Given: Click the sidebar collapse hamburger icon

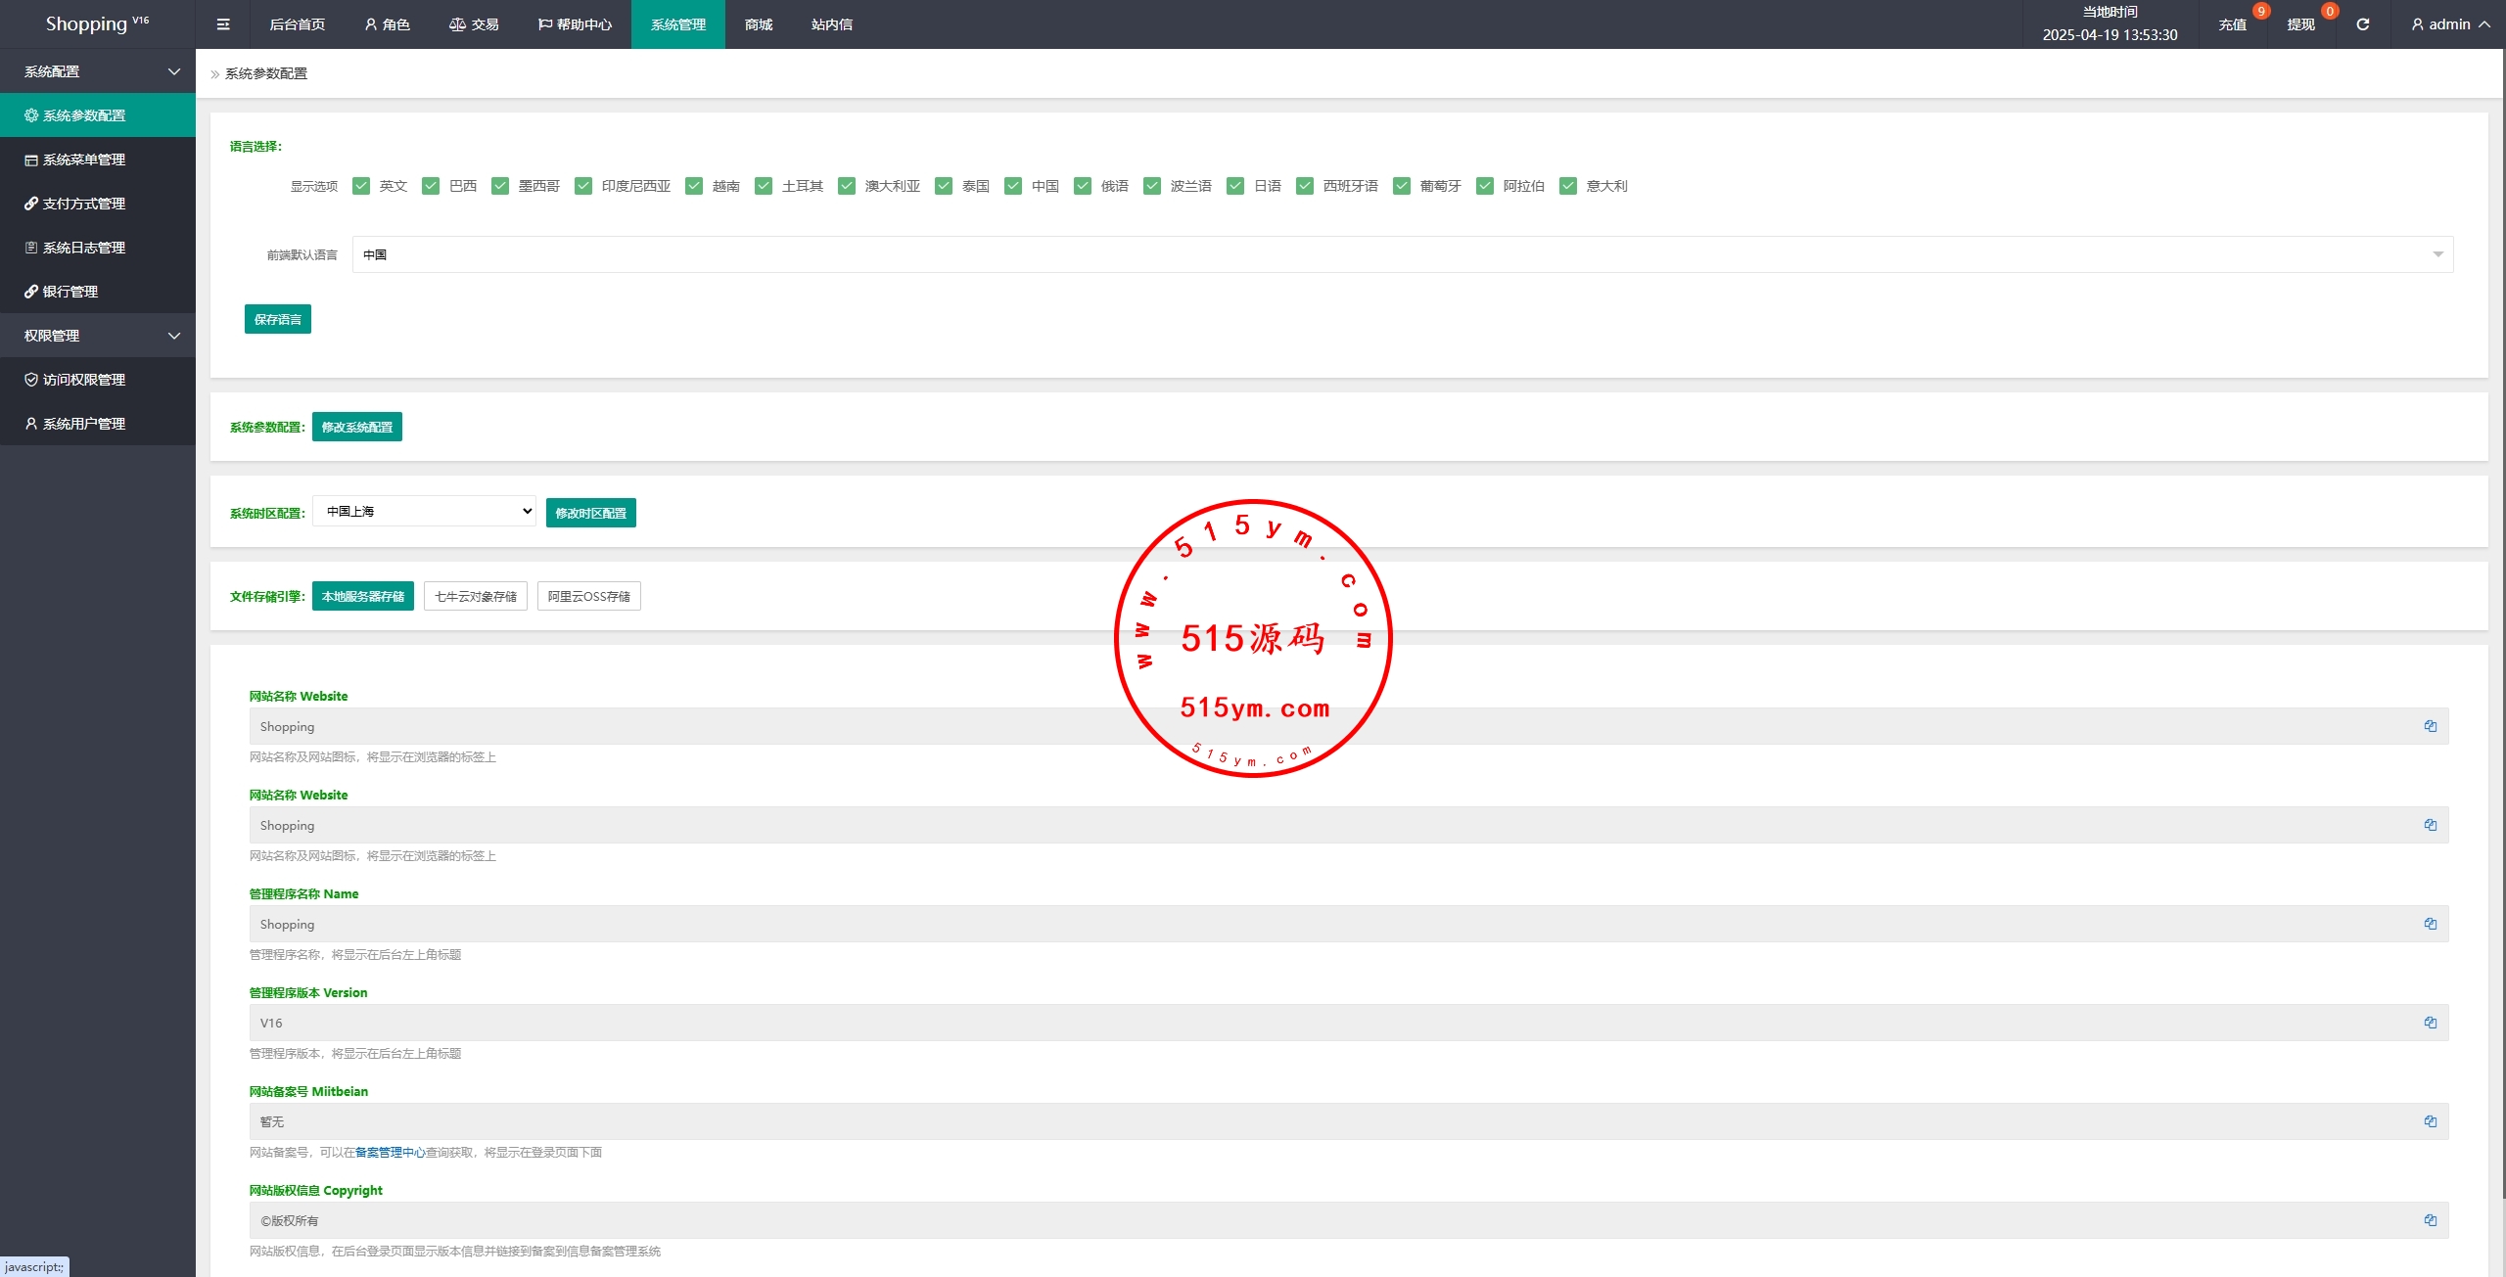Looking at the screenshot, I should click(223, 24).
